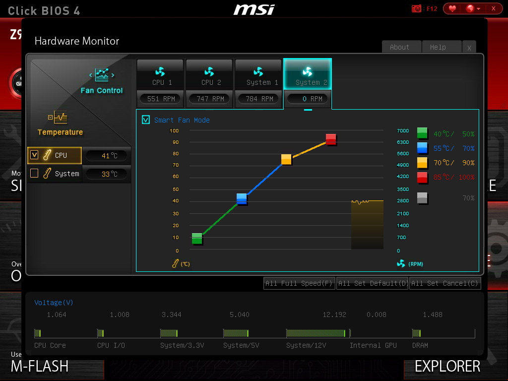Click the blue legend swatch for 55°C

(422, 148)
